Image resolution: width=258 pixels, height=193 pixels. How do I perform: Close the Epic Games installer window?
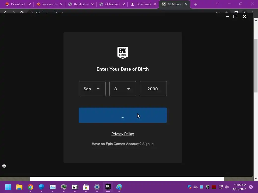(244, 17)
